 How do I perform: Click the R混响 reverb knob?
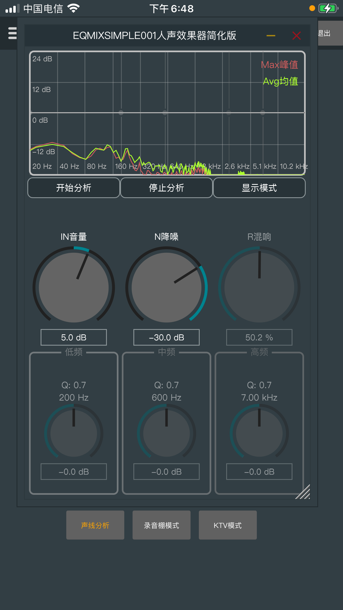click(259, 287)
